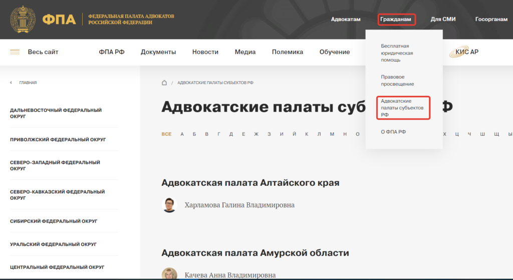Open the ФПА РФ navigation section
513x280 pixels.
coord(112,52)
